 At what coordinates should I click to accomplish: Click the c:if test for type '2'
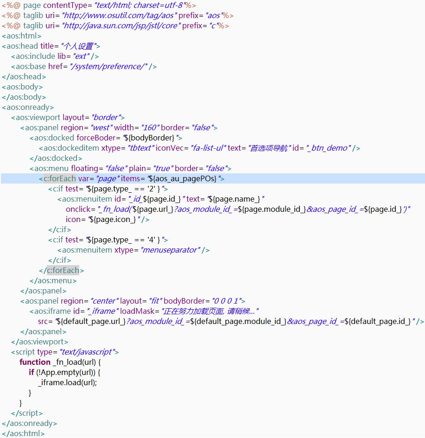pyautogui.click(x=108, y=189)
